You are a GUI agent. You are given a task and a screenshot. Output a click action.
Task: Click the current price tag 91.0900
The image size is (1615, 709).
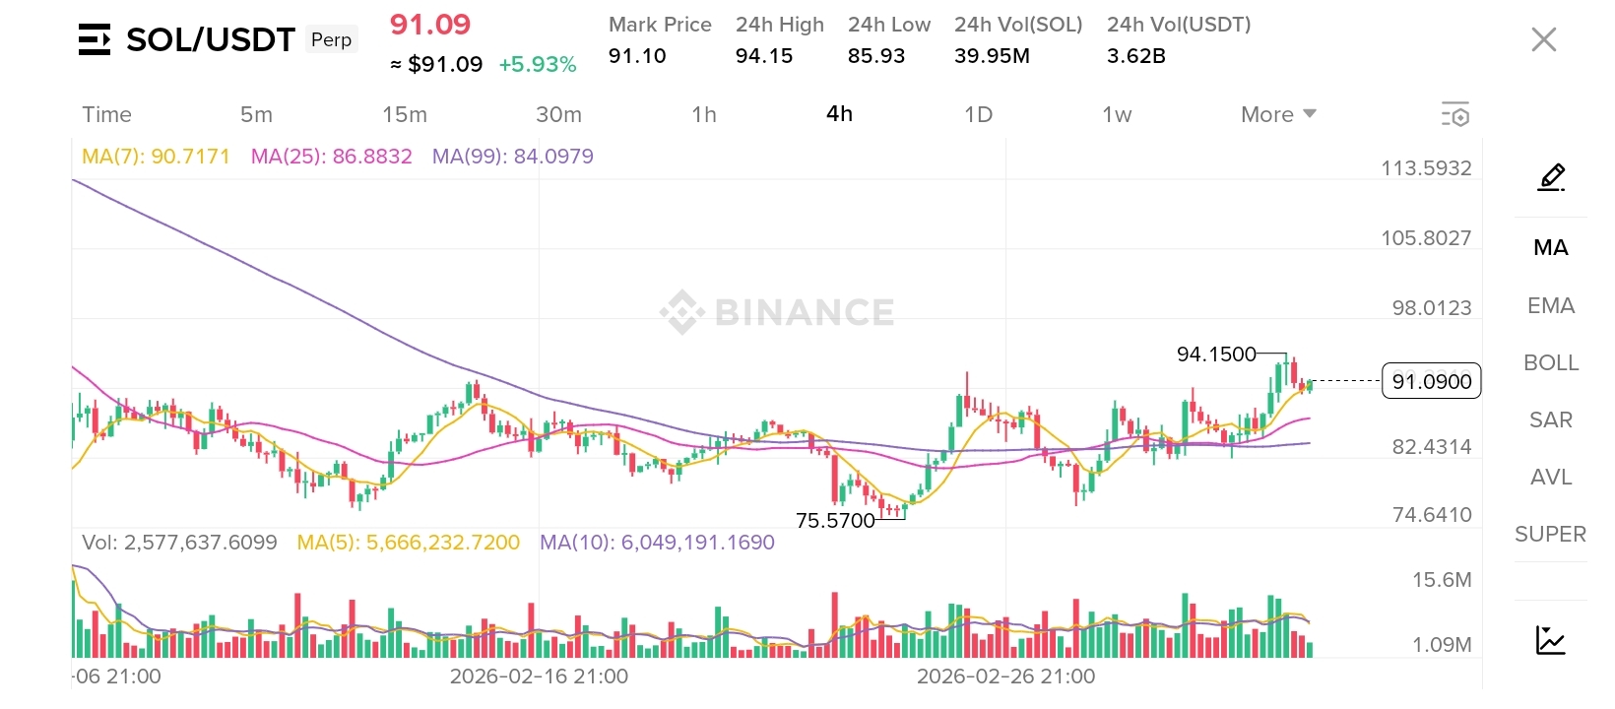(x=1431, y=381)
